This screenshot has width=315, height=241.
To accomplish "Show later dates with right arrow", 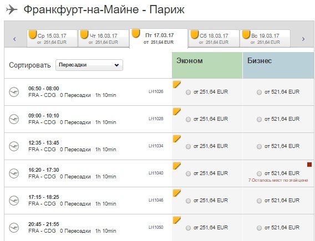I will click(x=303, y=39).
